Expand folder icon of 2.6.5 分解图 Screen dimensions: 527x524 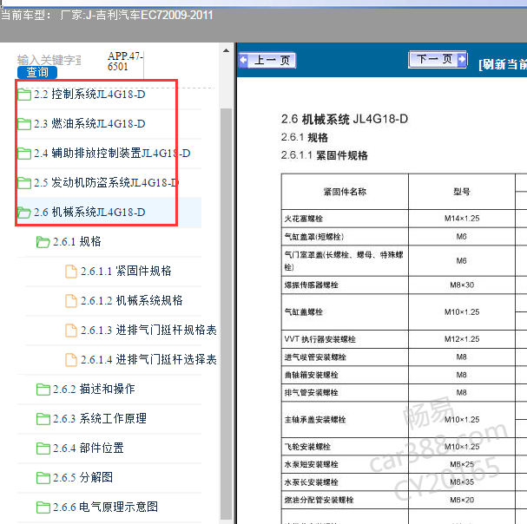pyautogui.click(x=43, y=478)
